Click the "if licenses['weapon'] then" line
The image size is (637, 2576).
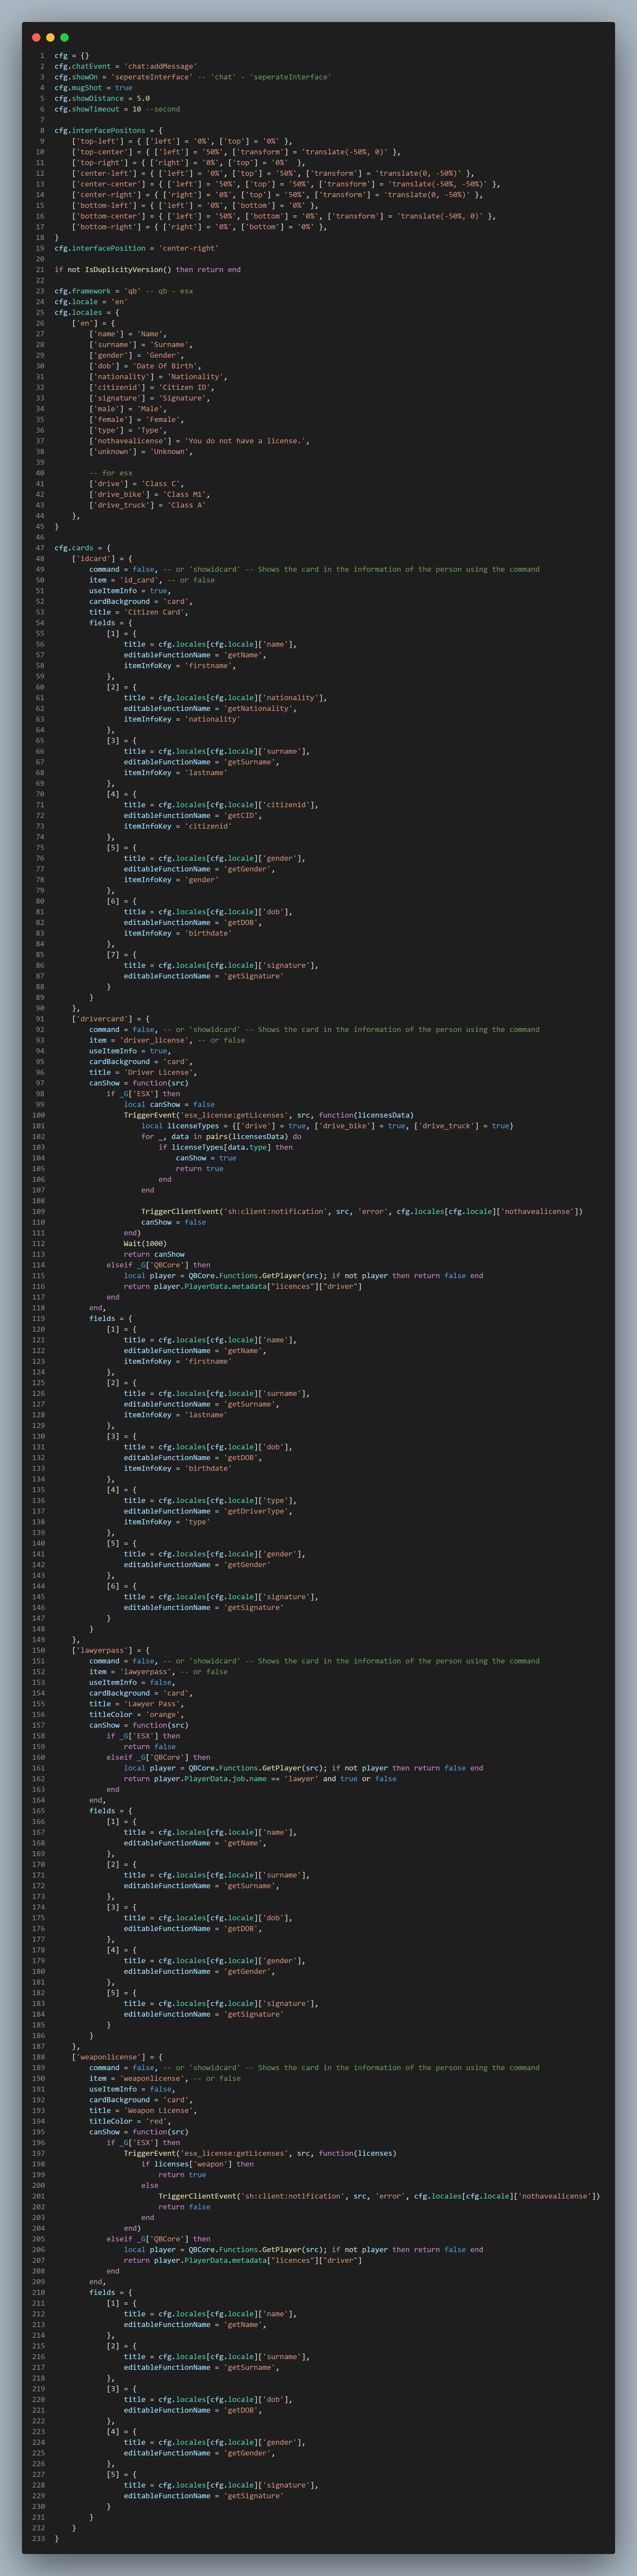pyautogui.click(x=198, y=2164)
